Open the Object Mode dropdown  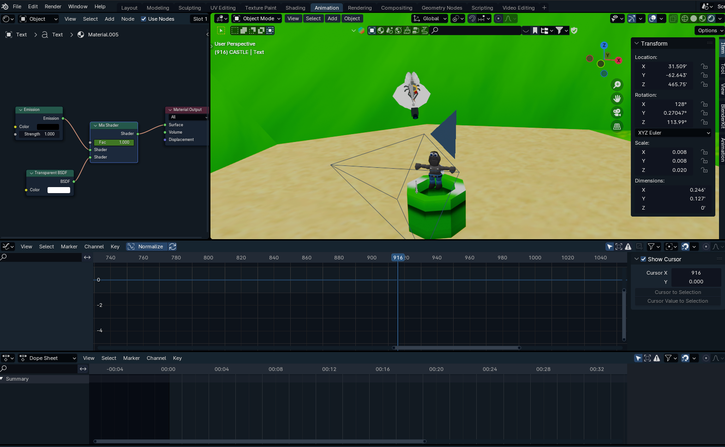point(257,18)
